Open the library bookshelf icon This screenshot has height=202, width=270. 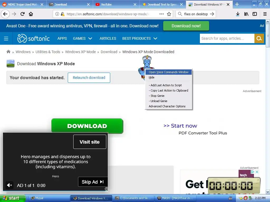pyautogui.click(x=246, y=14)
